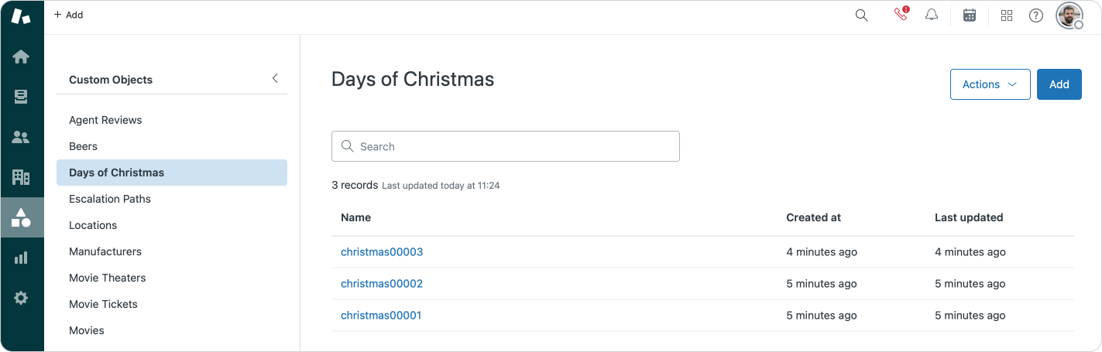Open the notifications bell
Viewport: 1102px width, 352px height.
pos(932,15)
